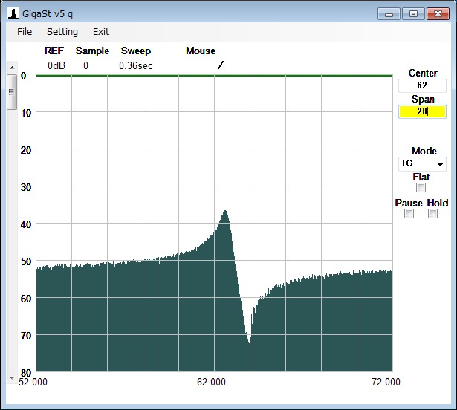
Task: Click the Exit menu item
Action: point(101,31)
